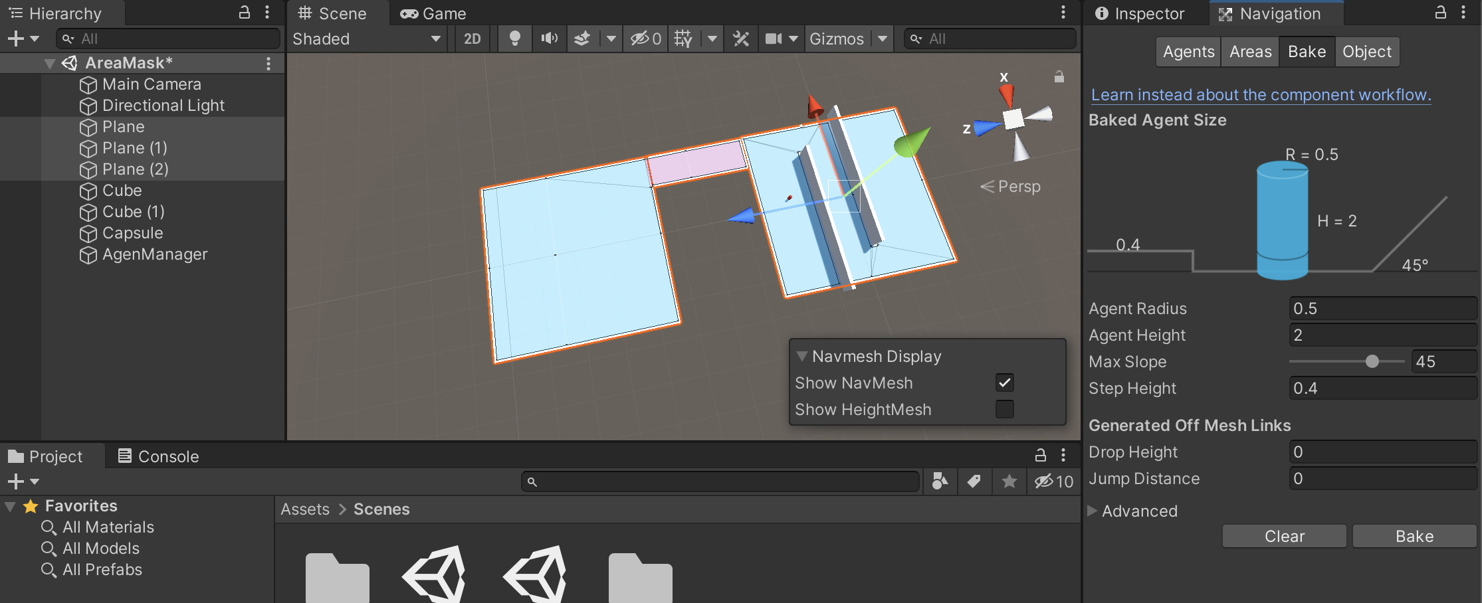
Task: Collapse the Navmesh Display section
Action: [x=802, y=356]
